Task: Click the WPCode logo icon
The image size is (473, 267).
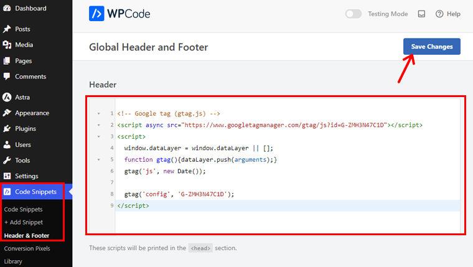Action: [96, 14]
